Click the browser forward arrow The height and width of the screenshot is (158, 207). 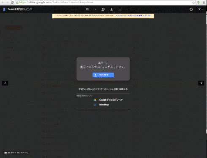[8, 3]
